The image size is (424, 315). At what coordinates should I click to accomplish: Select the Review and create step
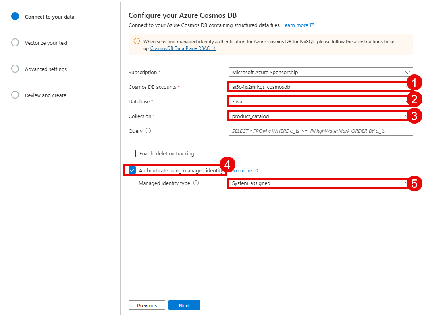click(15, 95)
